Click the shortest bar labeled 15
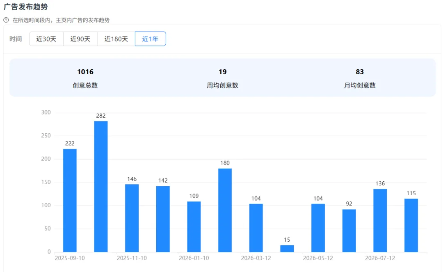This screenshot has height=272, width=443. tap(287, 249)
